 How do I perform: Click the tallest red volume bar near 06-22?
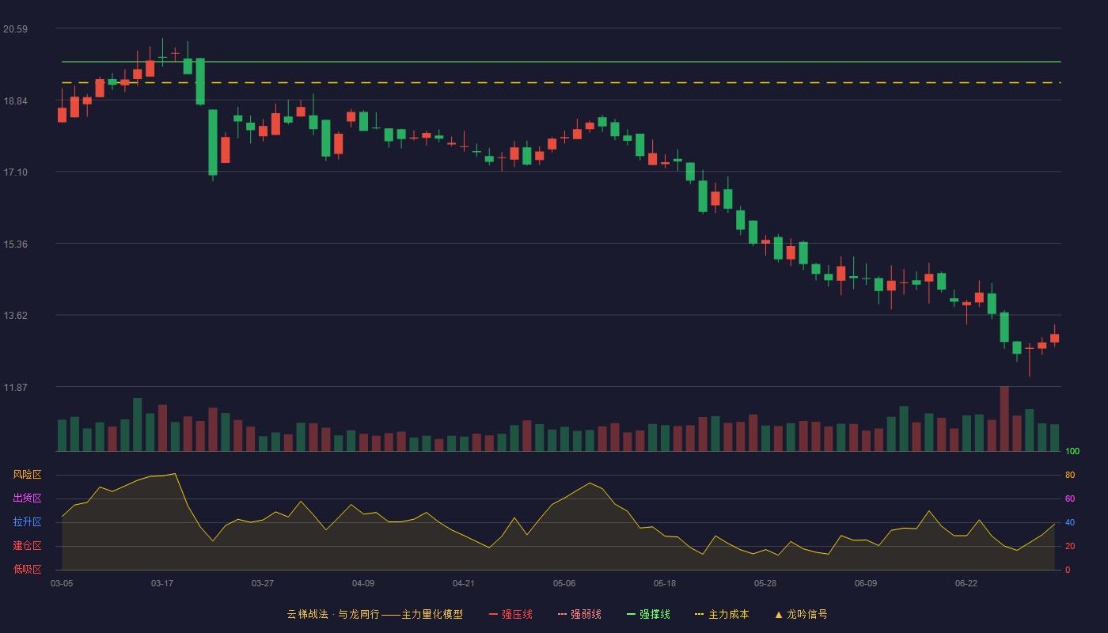coord(1004,419)
